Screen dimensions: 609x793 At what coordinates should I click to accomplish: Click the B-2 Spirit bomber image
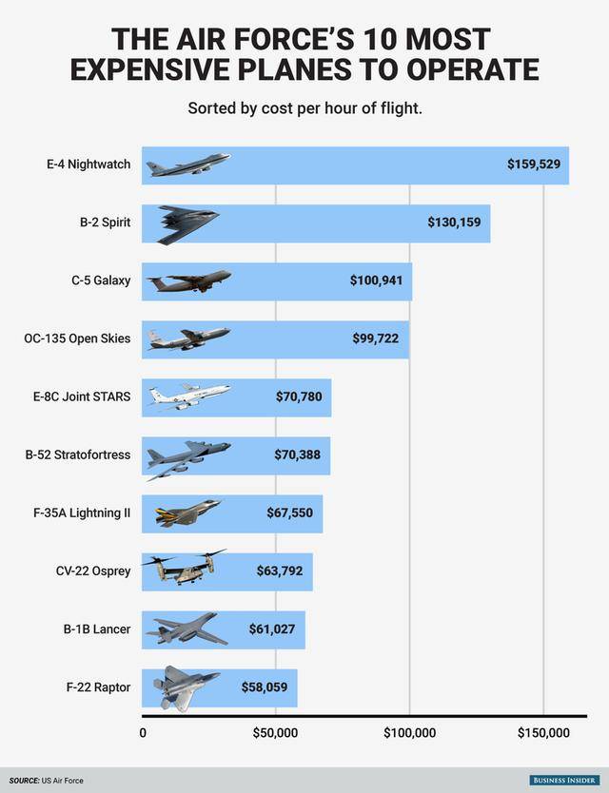[x=187, y=224]
